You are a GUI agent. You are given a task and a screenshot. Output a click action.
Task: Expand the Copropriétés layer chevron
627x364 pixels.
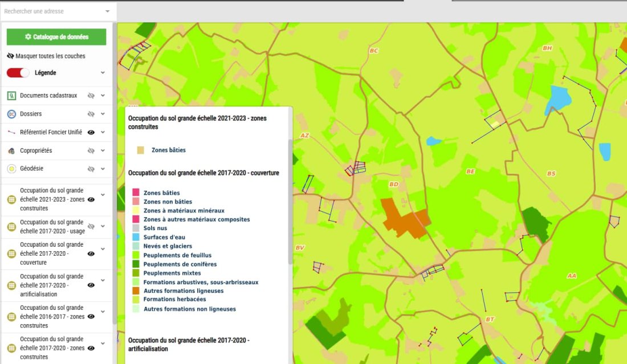tap(103, 150)
